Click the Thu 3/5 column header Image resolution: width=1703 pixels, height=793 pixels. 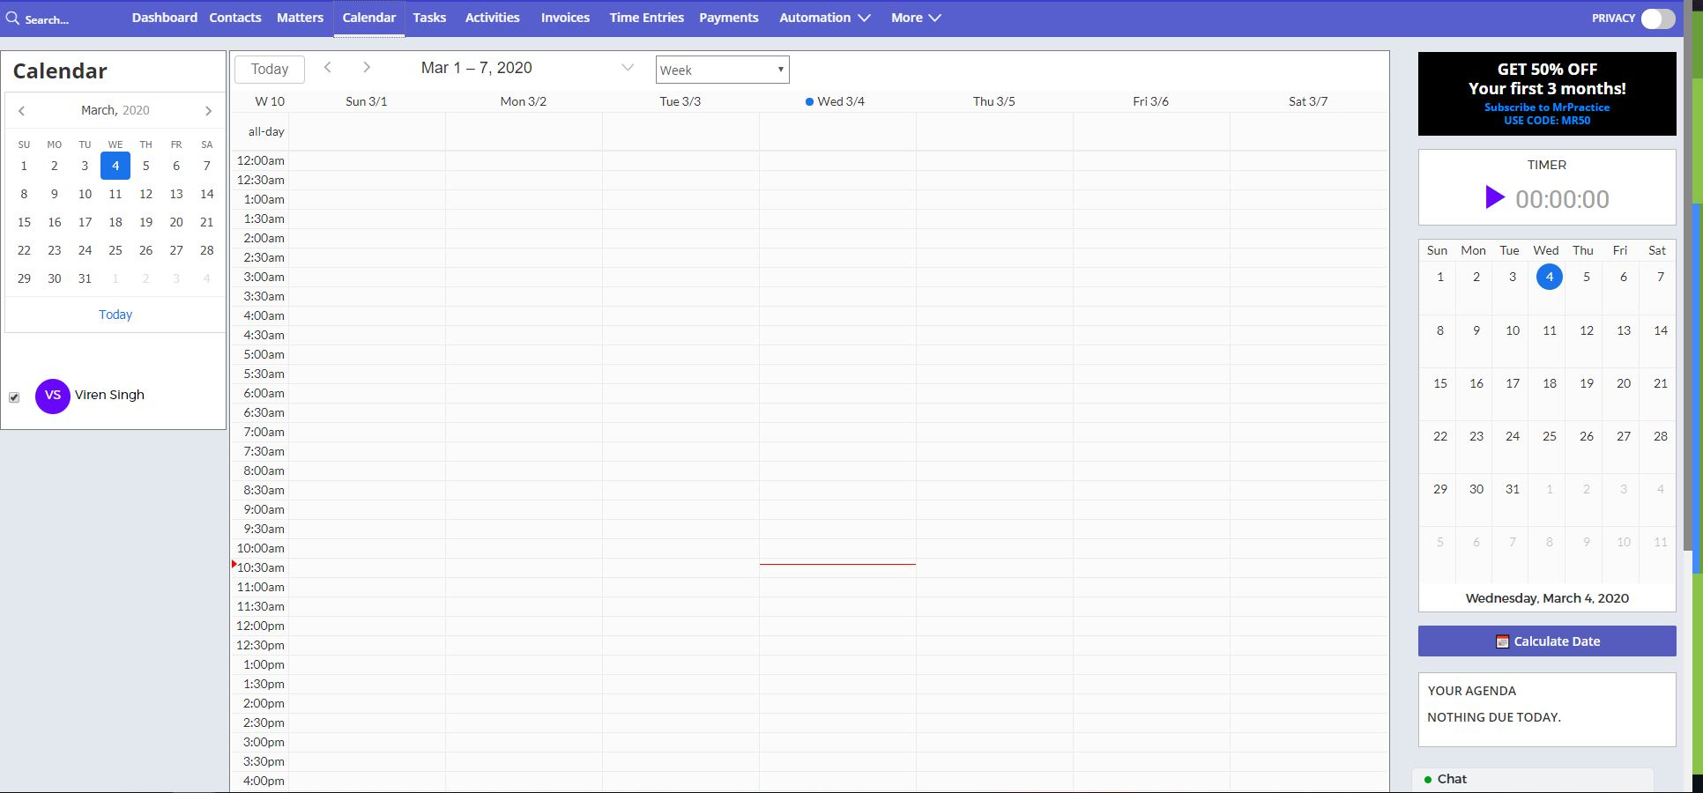[x=994, y=101]
